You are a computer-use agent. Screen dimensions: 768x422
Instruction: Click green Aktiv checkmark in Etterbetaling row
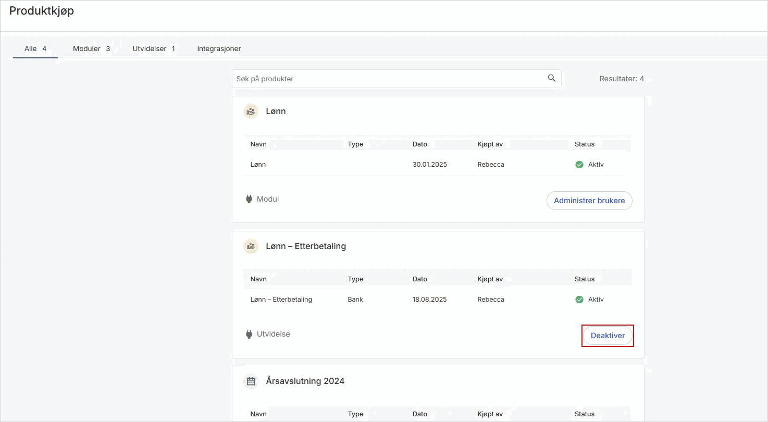(x=579, y=300)
